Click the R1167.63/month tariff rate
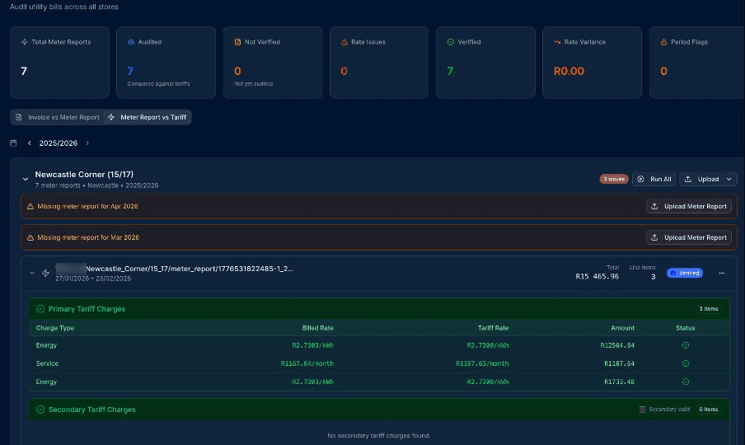The image size is (745, 445). [482, 363]
